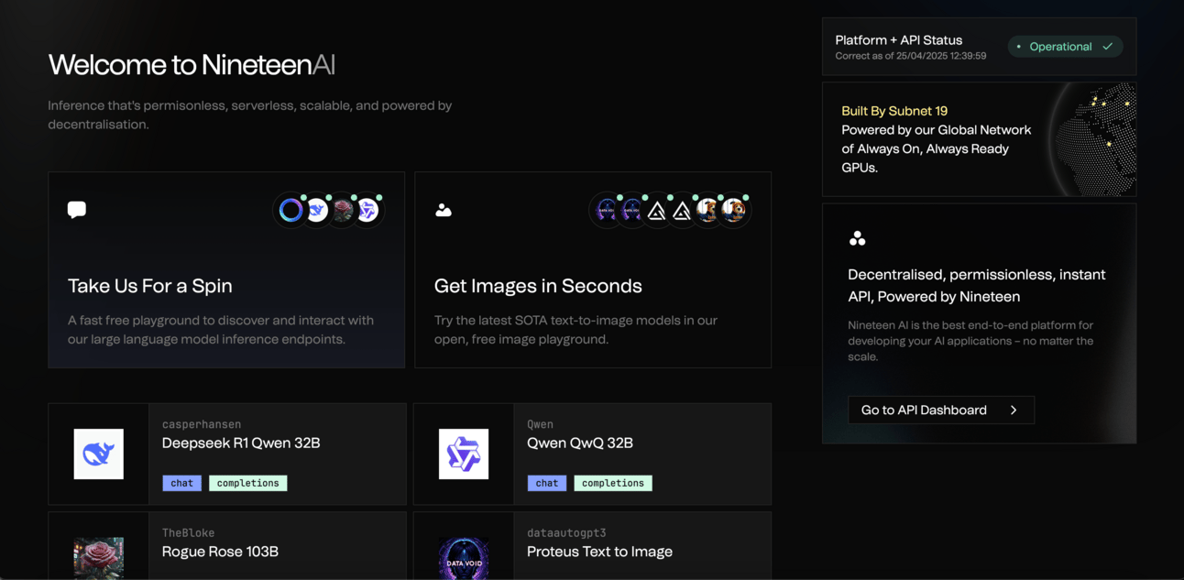Click the blue ring model avatar in the chat playground card
This screenshot has width=1184, height=580.
point(291,211)
